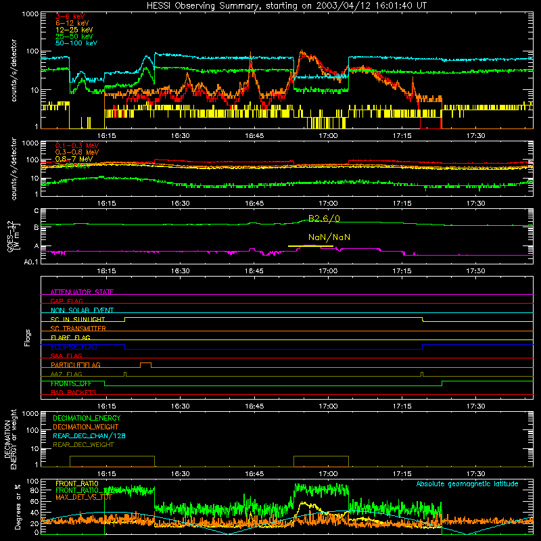Pick the 50-100 keV legend label
541x541 pixels.
[76, 43]
